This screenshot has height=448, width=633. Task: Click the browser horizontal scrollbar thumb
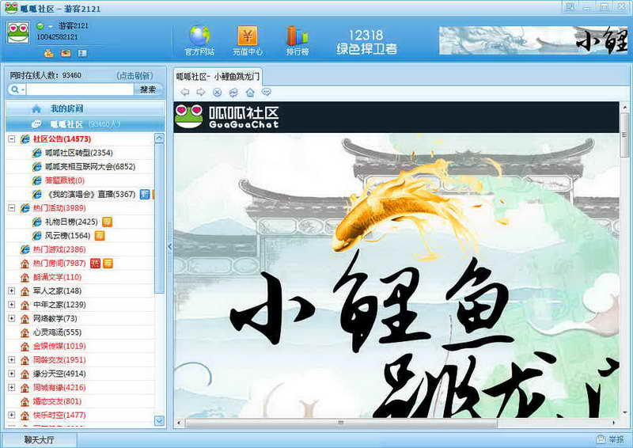coord(341,423)
